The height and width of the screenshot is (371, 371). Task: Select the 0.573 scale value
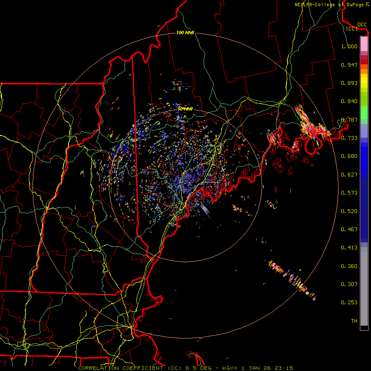coord(349,193)
